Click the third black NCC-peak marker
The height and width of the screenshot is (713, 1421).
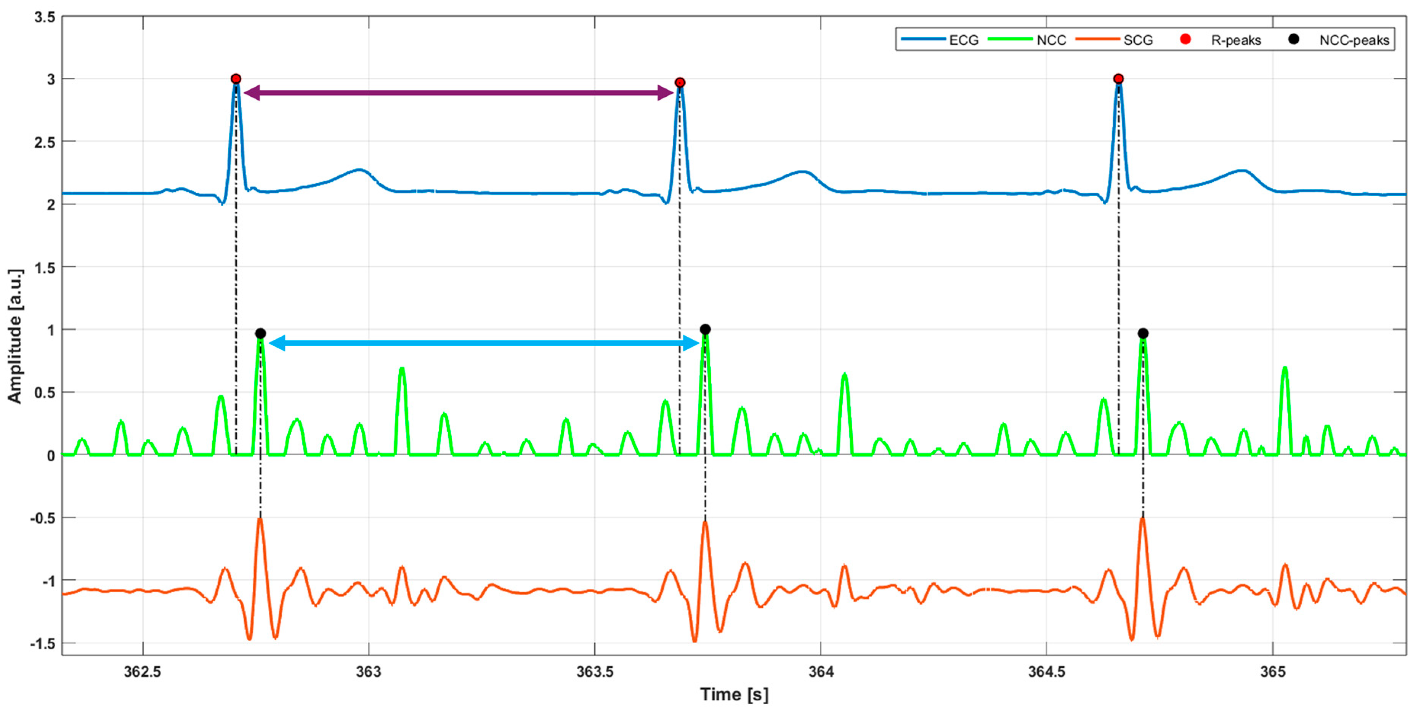click(x=1143, y=333)
